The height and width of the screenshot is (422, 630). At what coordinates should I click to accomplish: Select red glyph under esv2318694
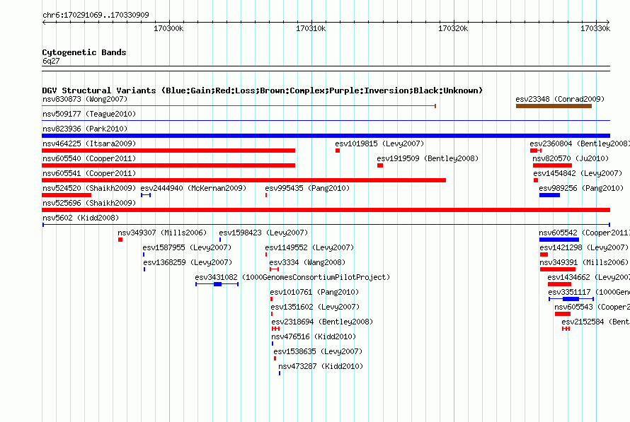(x=275, y=329)
